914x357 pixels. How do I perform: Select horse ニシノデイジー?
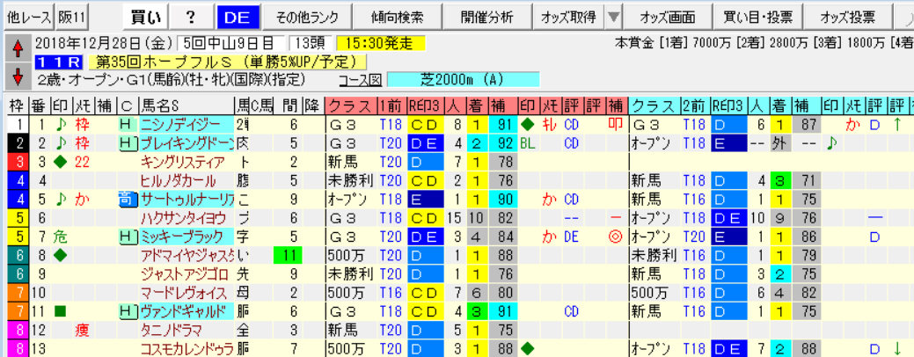pyautogui.click(x=186, y=124)
